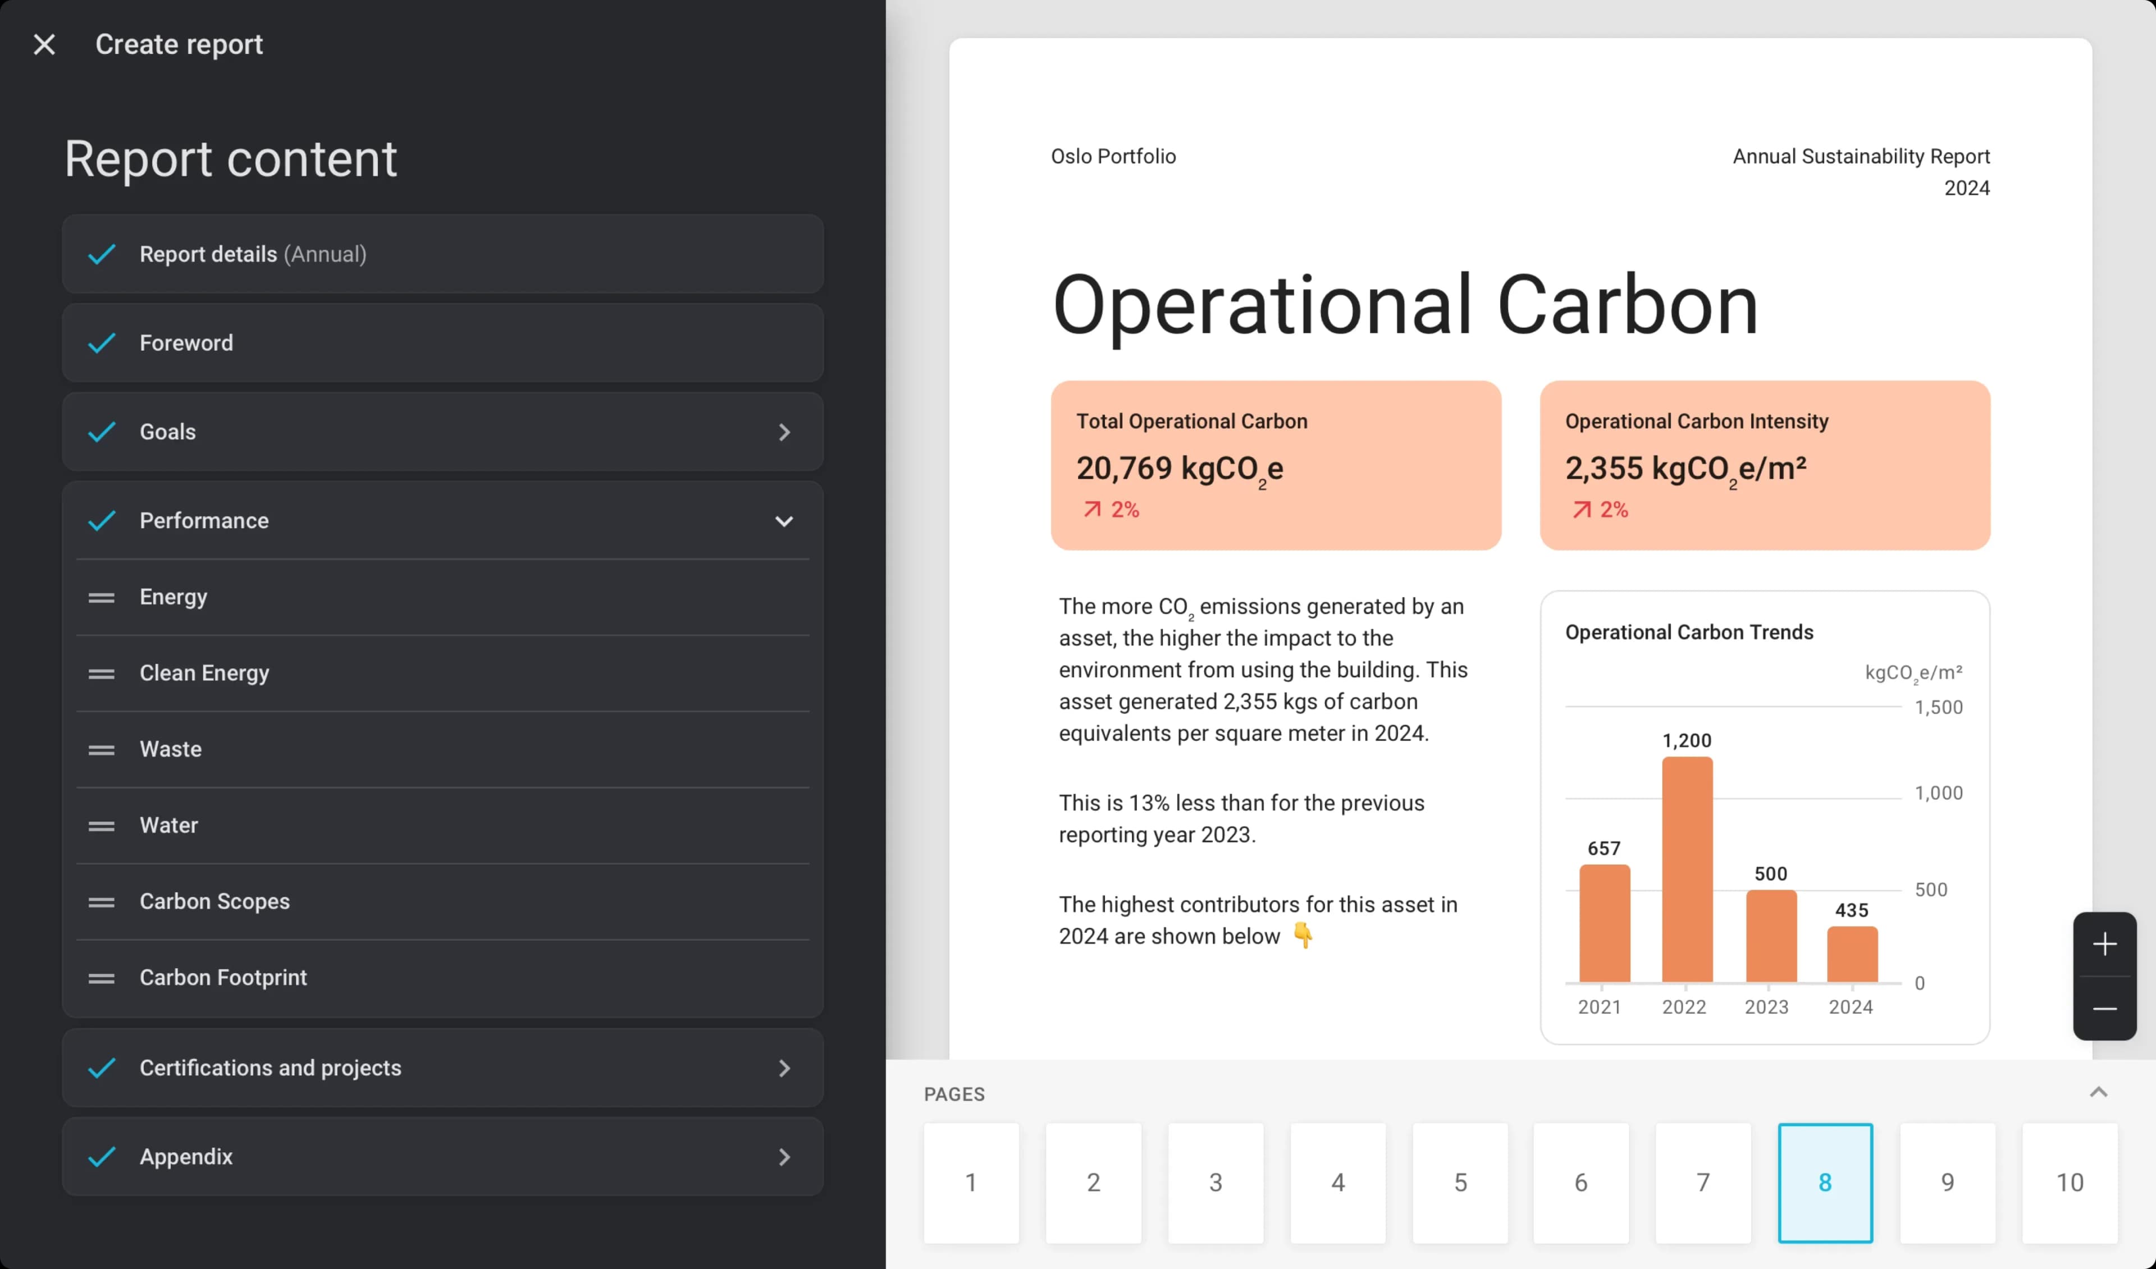The image size is (2156, 1269).
Task: Close the Create report dialog
Action: pyautogui.click(x=44, y=44)
